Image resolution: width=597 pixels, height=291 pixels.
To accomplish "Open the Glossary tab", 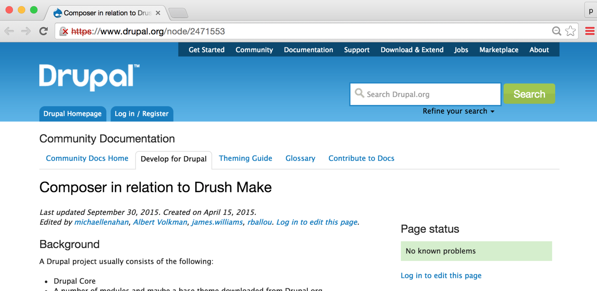I will click(300, 158).
